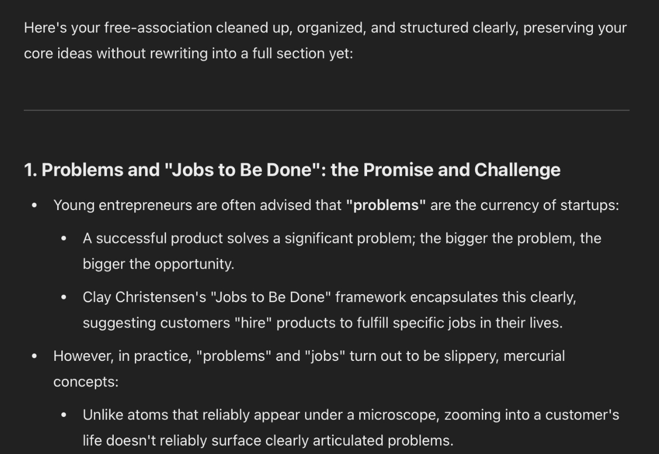Image resolution: width=659 pixels, height=454 pixels.
Task: Click the bold word "problems"
Action: click(x=386, y=205)
